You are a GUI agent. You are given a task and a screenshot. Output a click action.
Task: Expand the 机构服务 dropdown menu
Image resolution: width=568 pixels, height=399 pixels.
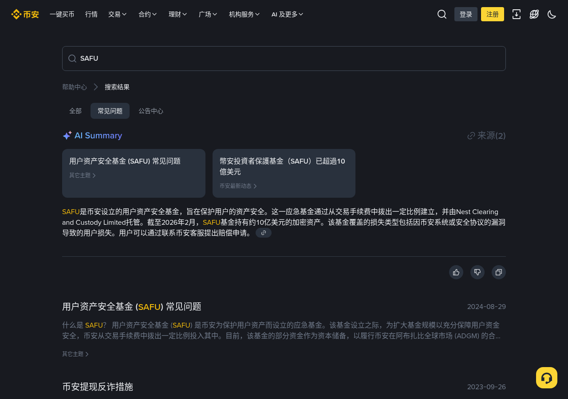pos(245,14)
